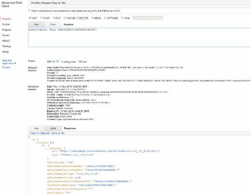Click the 200 OK status text

[51, 61]
